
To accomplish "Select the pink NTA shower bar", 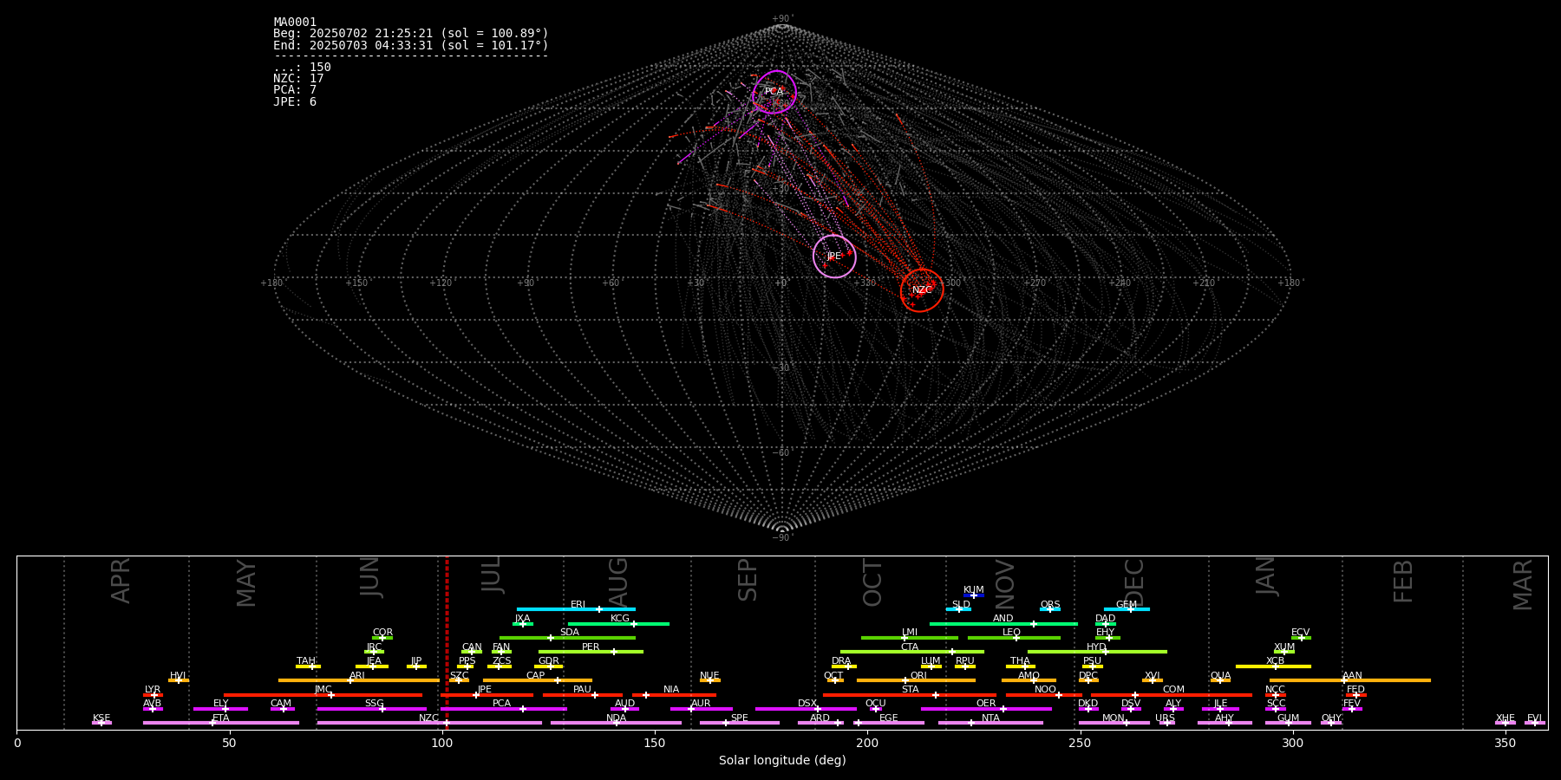I will pos(990,723).
